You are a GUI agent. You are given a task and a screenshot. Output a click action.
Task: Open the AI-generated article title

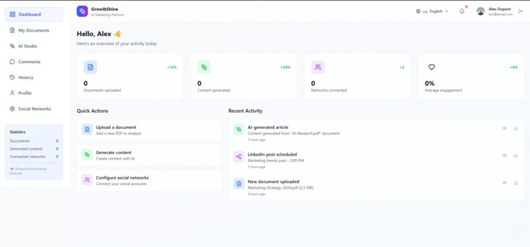(x=268, y=127)
